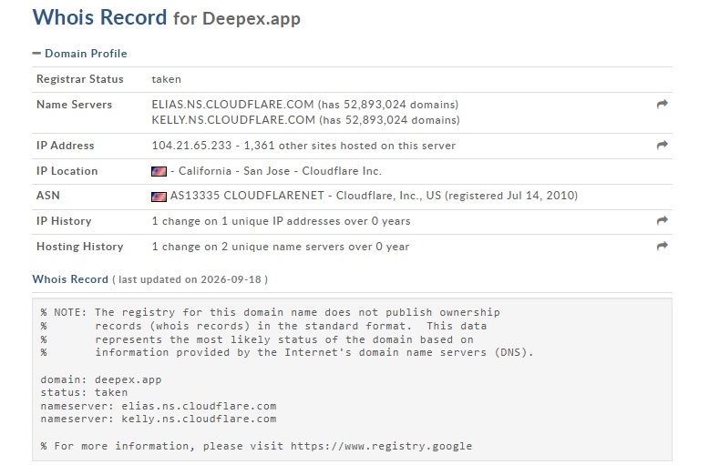Click the share arrow in IP History row
Viewport: 709px width, 465px height.
[662, 220]
